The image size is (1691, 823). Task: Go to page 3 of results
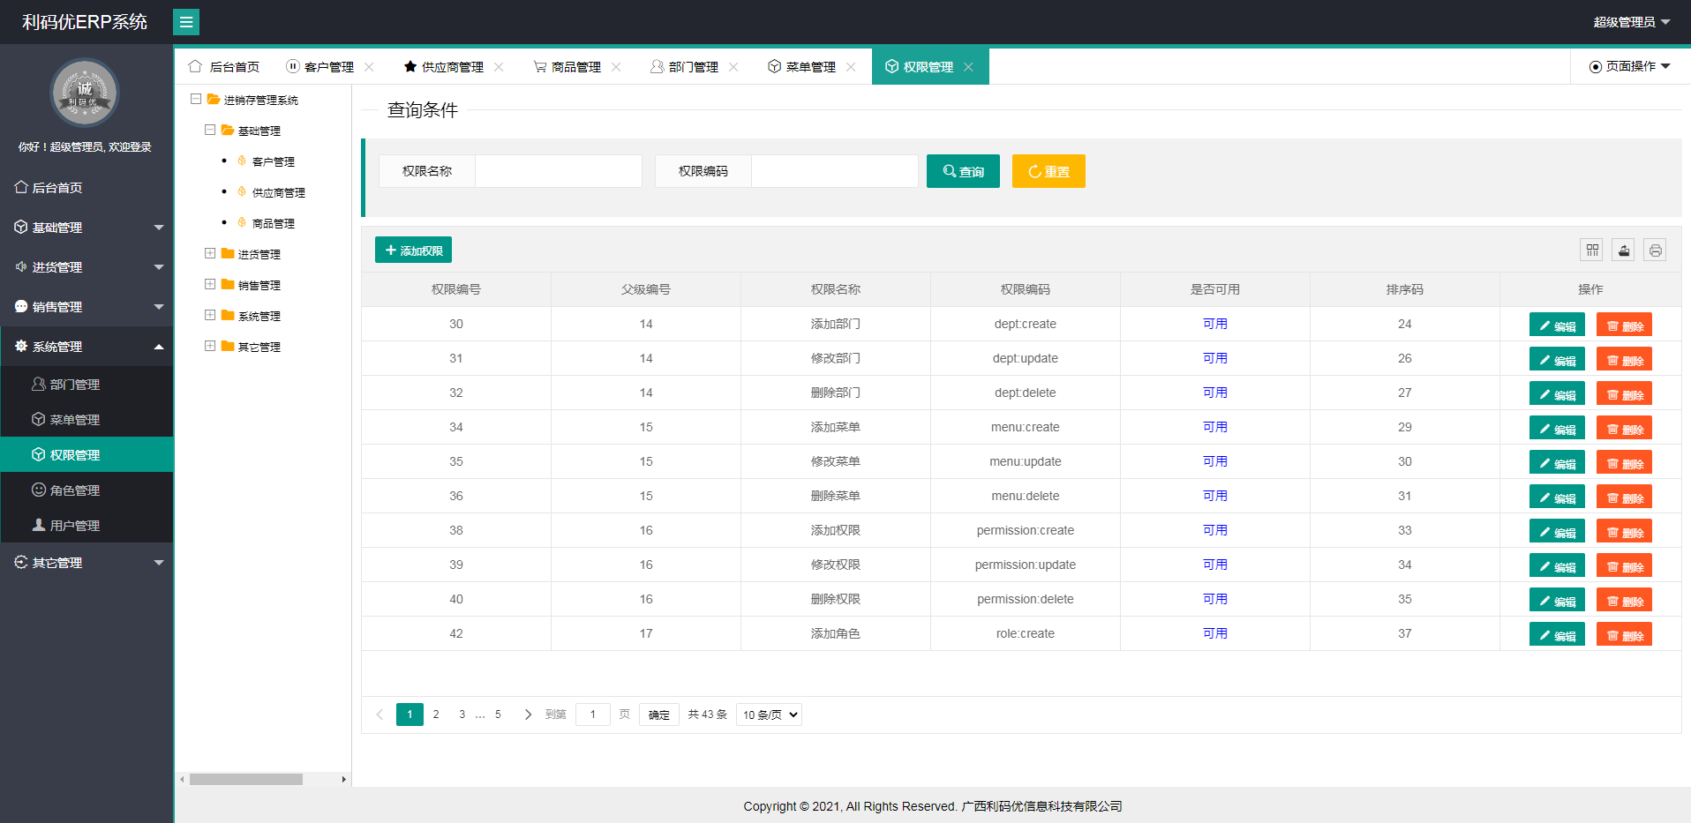pyautogui.click(x=462, y=715)
